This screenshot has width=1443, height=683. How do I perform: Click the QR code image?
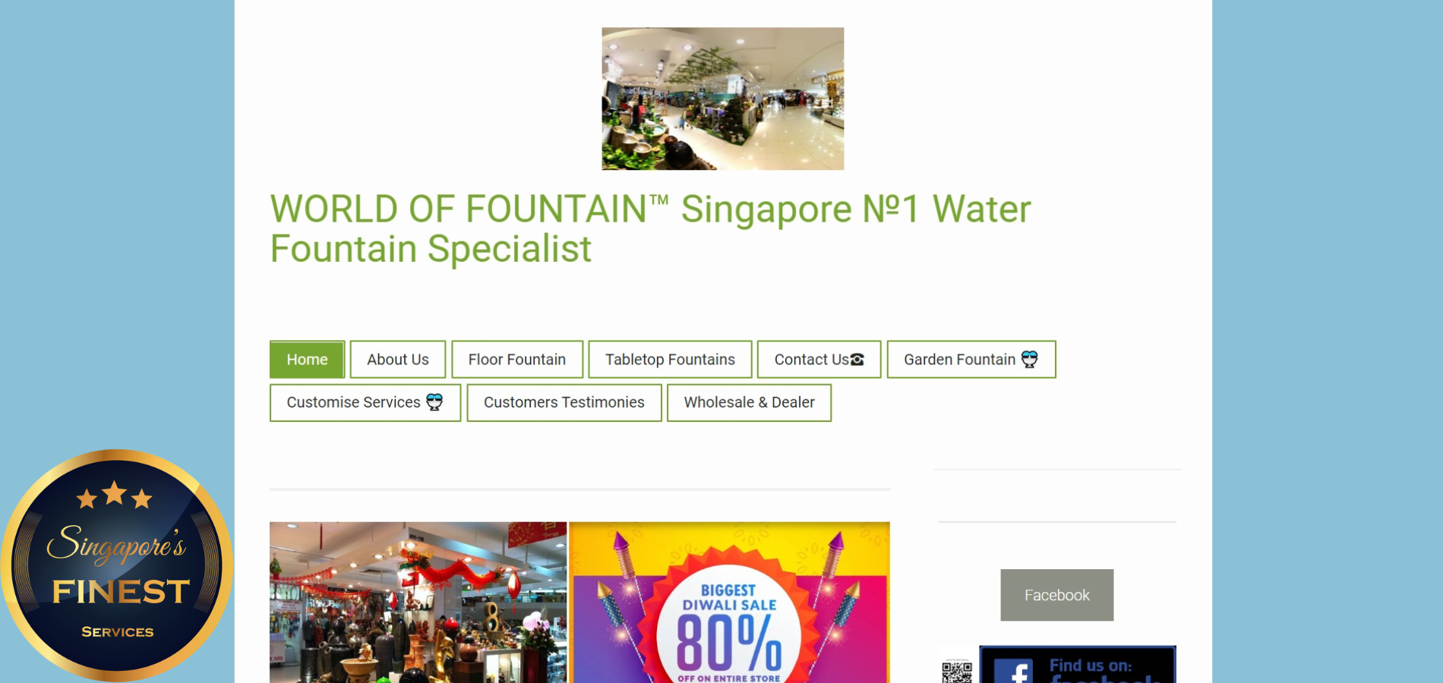(x=957, y=671)
